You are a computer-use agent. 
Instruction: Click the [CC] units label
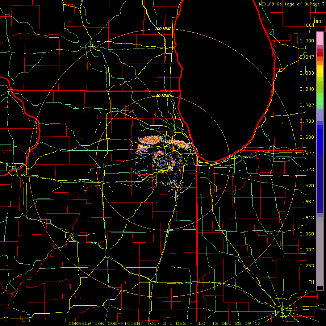(x=309, y=25)
